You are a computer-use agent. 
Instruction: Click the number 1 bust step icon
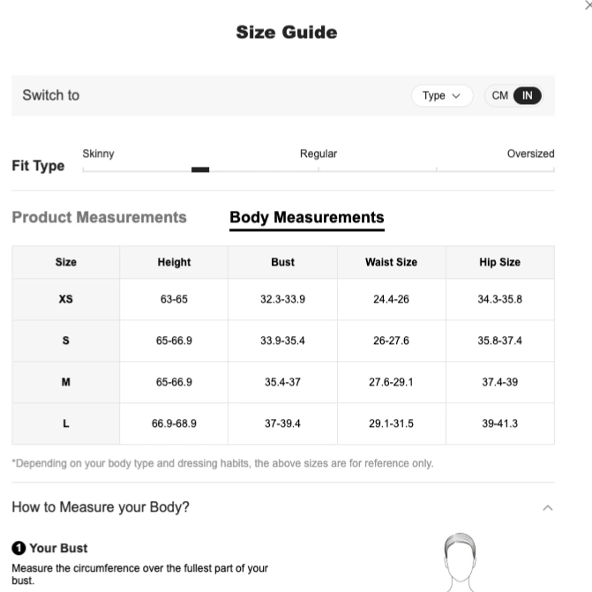19,548
